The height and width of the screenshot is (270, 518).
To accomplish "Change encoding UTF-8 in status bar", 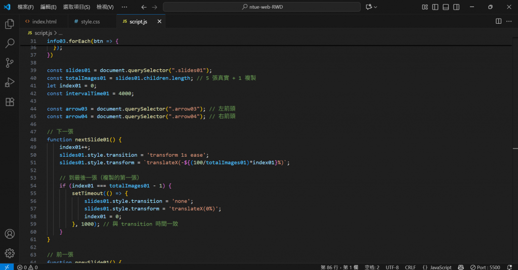I will 392,267.
